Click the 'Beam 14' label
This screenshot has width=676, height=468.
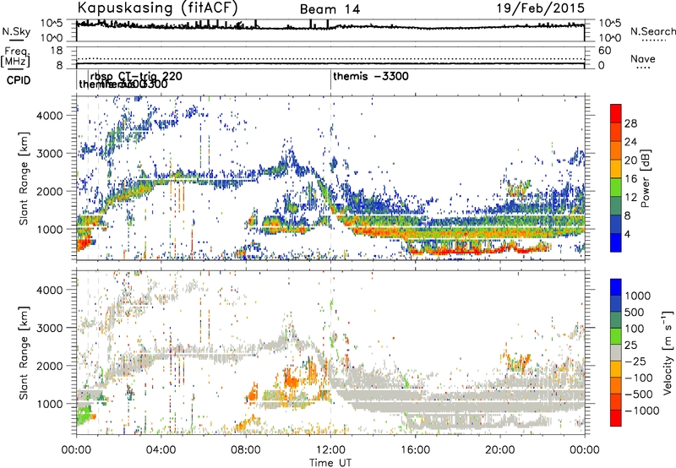(330, 9)
